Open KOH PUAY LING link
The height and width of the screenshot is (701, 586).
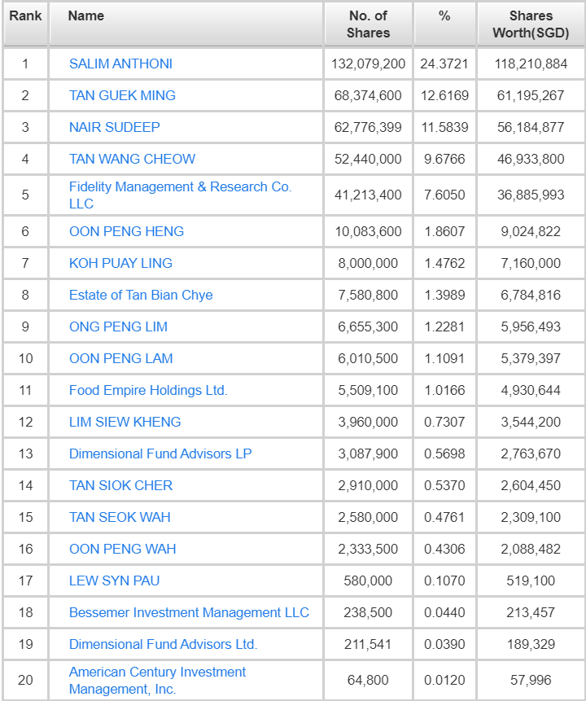[120, 263]
